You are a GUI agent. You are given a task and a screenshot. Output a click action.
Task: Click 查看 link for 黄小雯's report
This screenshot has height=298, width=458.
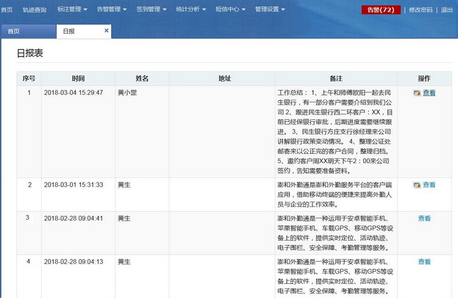click(x=429, y=93)
